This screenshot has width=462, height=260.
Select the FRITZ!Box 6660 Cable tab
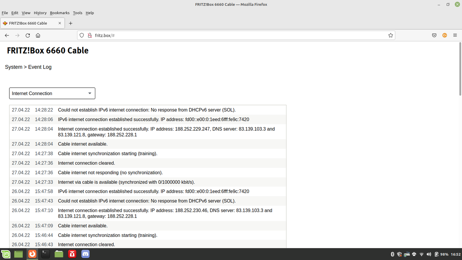pyautogui.click(x=32, y=23)
